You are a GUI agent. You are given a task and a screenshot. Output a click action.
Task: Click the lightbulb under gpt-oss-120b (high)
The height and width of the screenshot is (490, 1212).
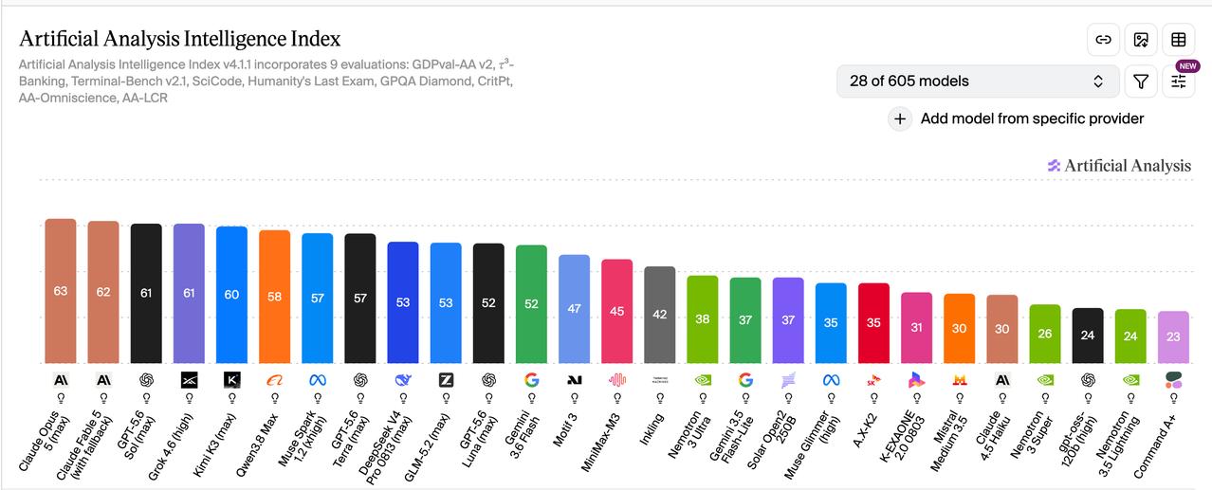(x=1088, y=398)
